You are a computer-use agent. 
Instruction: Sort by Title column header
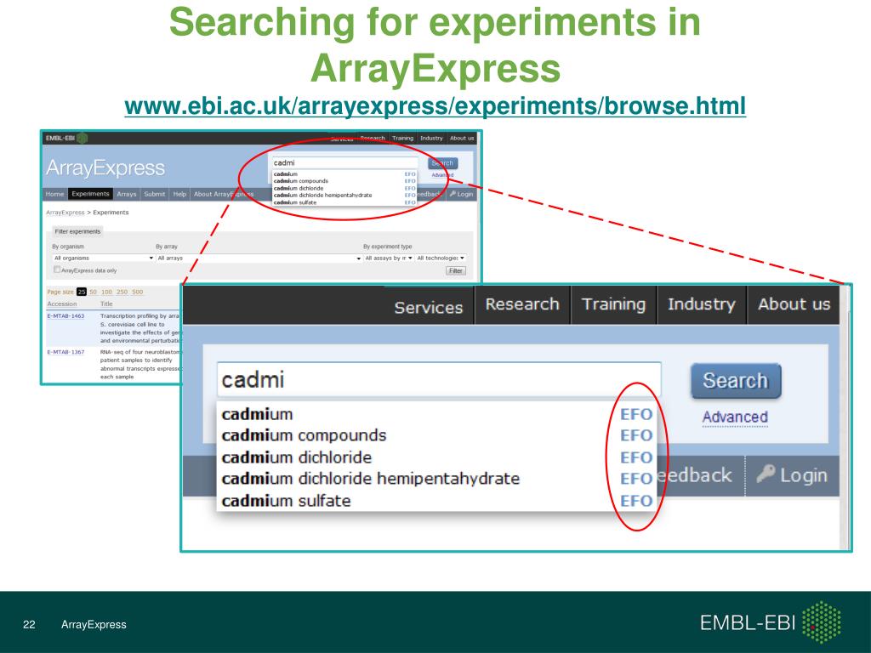click(106, 304)
